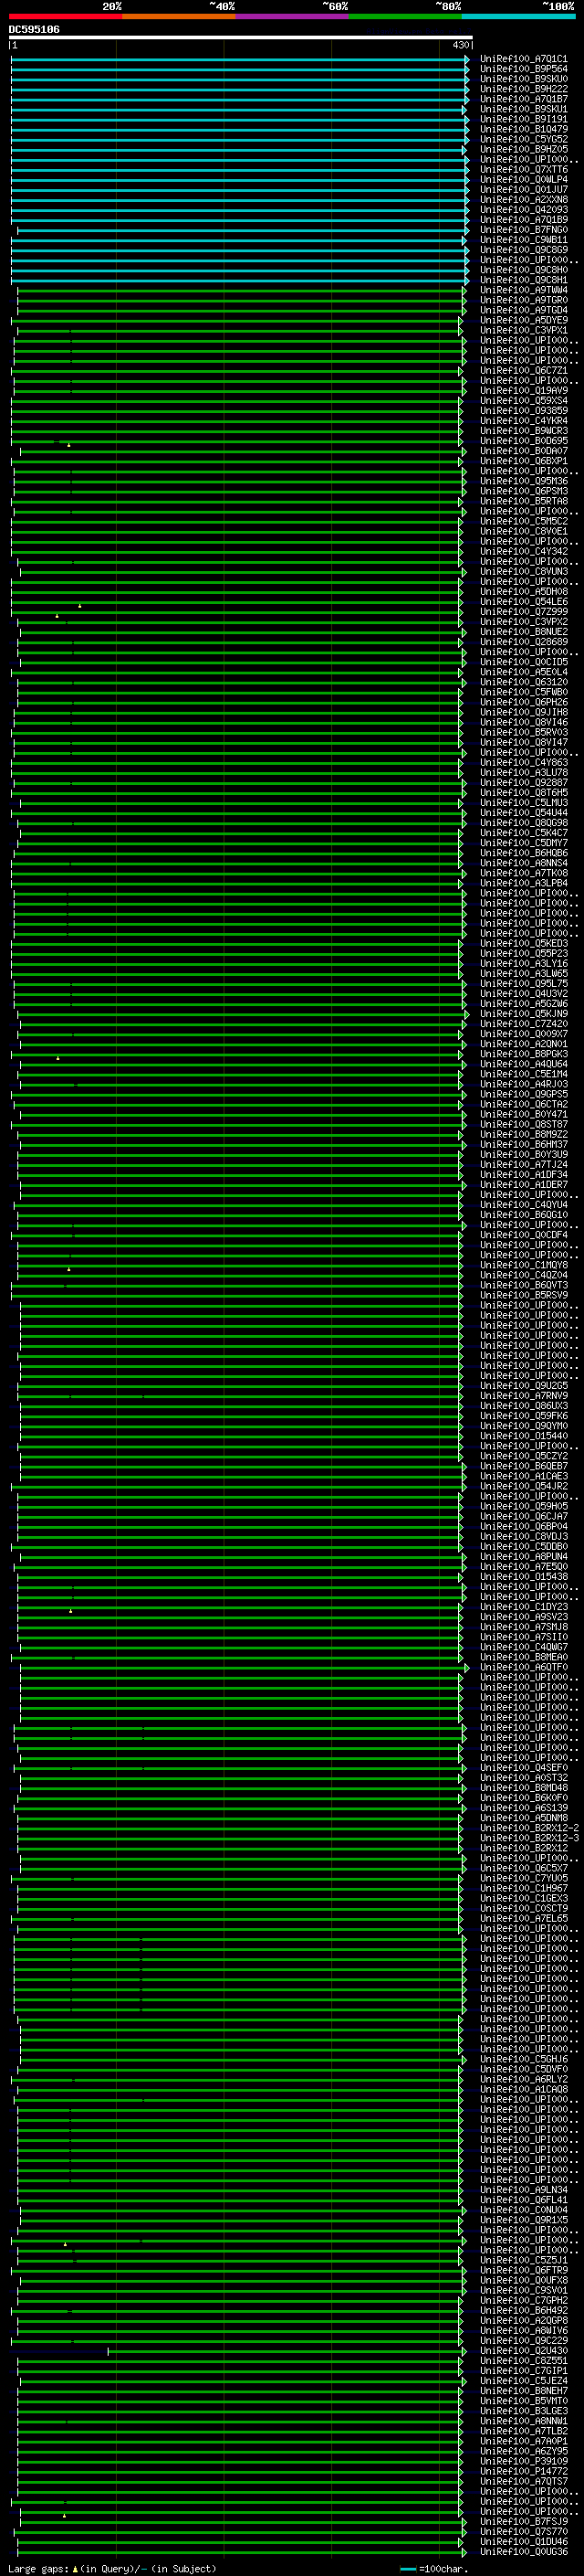This screenshot has width=584, height=2576.
Task: Open hit UniRef100_C5YC52
Action: coord(523,139)
